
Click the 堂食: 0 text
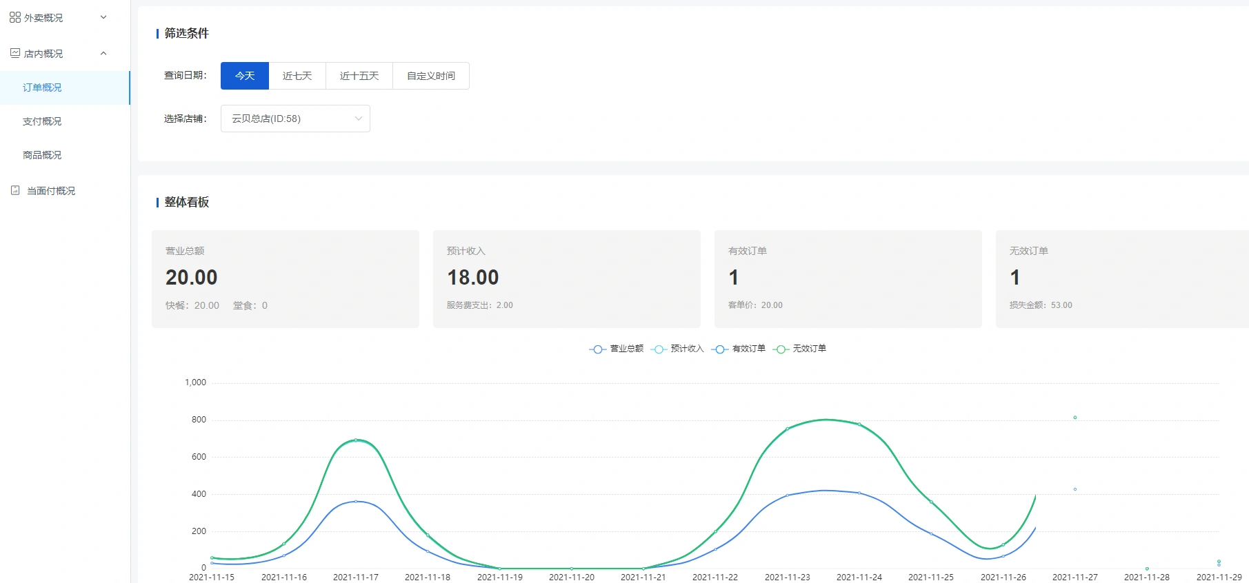250,305
